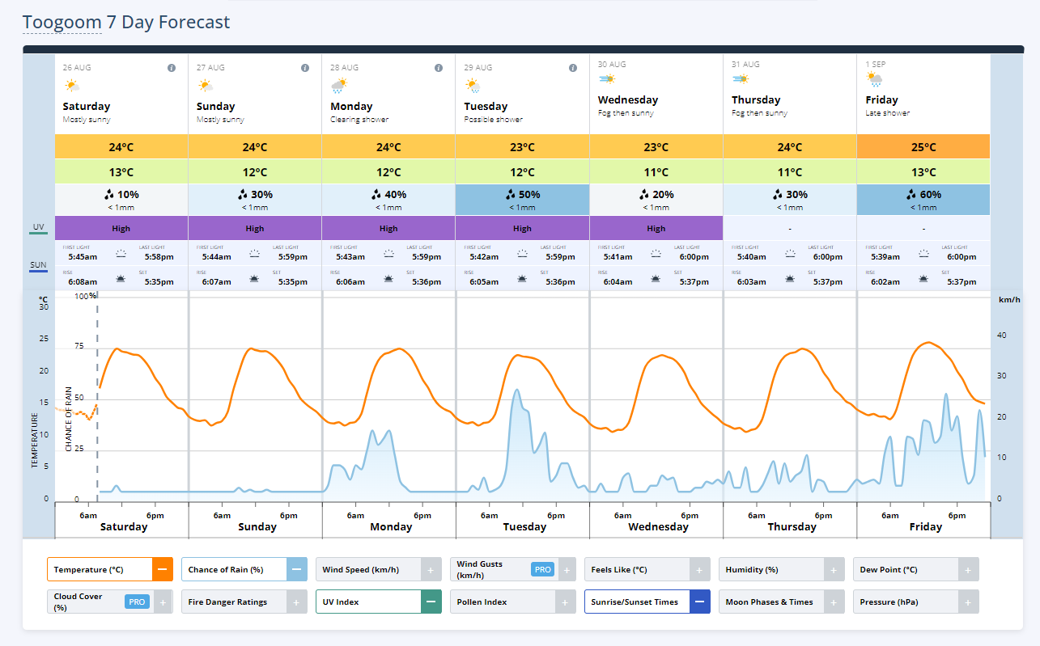1040x646 pixels.
Task: Select the Friday forecast column heading
Action: 881,99
